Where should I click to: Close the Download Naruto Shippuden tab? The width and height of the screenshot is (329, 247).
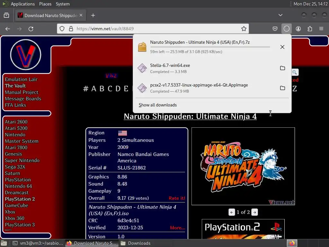81,15
